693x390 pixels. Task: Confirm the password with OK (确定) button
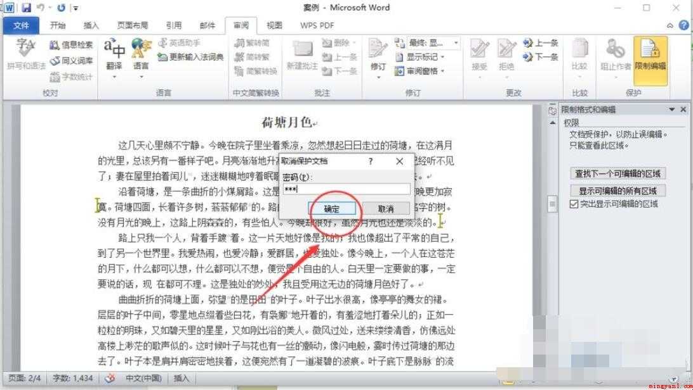332,209
